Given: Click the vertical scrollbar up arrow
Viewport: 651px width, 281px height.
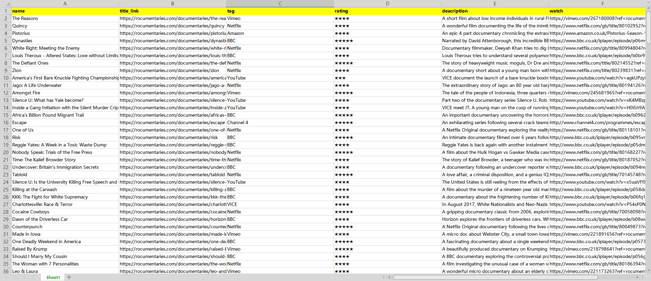Looking at the screenshot, I should tap(648, 9).
